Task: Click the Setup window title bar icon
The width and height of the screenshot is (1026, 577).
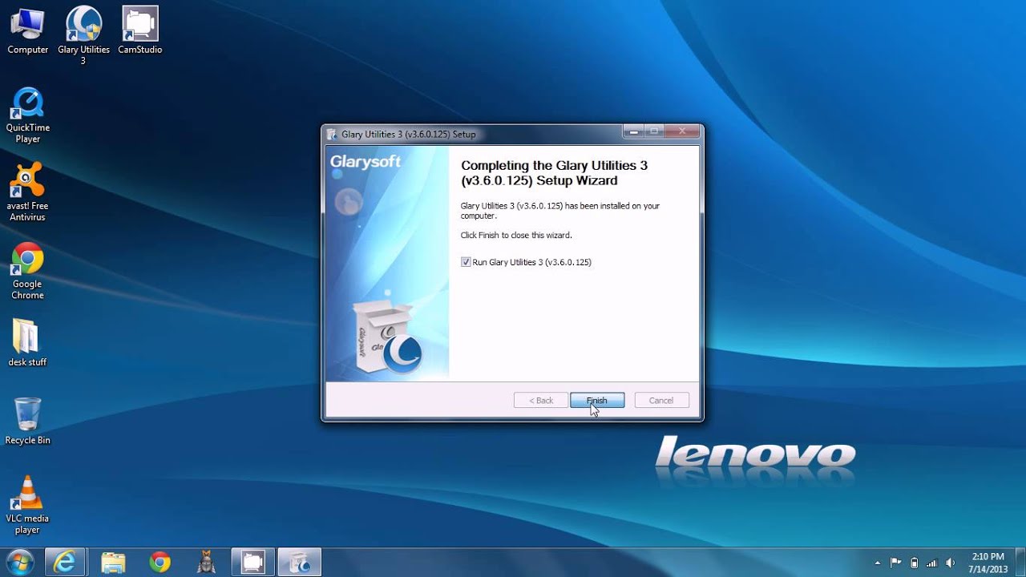Action: pos(333,135)
